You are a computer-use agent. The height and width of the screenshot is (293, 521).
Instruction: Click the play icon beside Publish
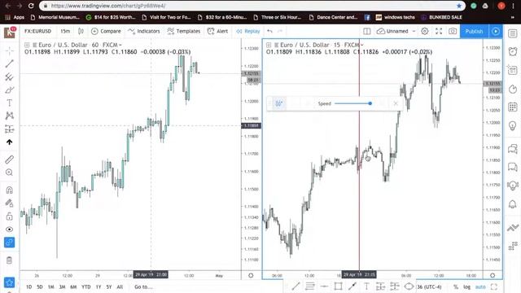496,31
